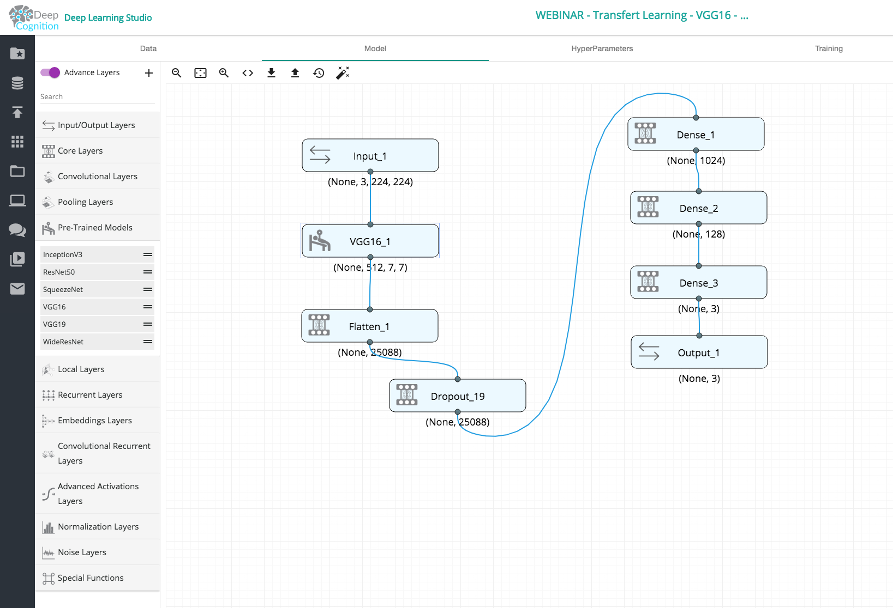
Task: Select the Dense_3 node
Action: [x=699, y=282]
